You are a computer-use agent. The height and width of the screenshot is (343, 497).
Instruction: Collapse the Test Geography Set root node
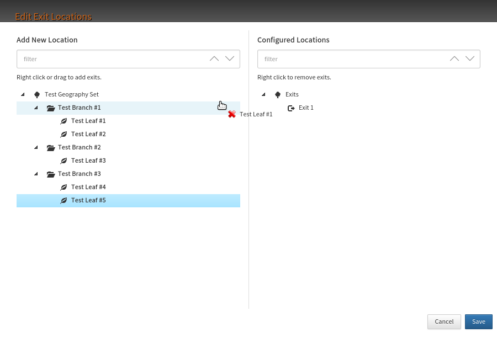23,94
